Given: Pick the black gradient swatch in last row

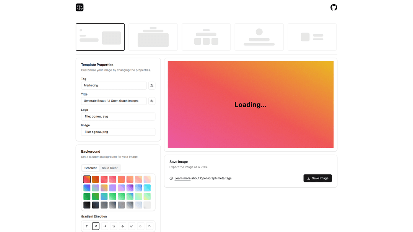Looking at the screenshot, I should click(87, 205).
